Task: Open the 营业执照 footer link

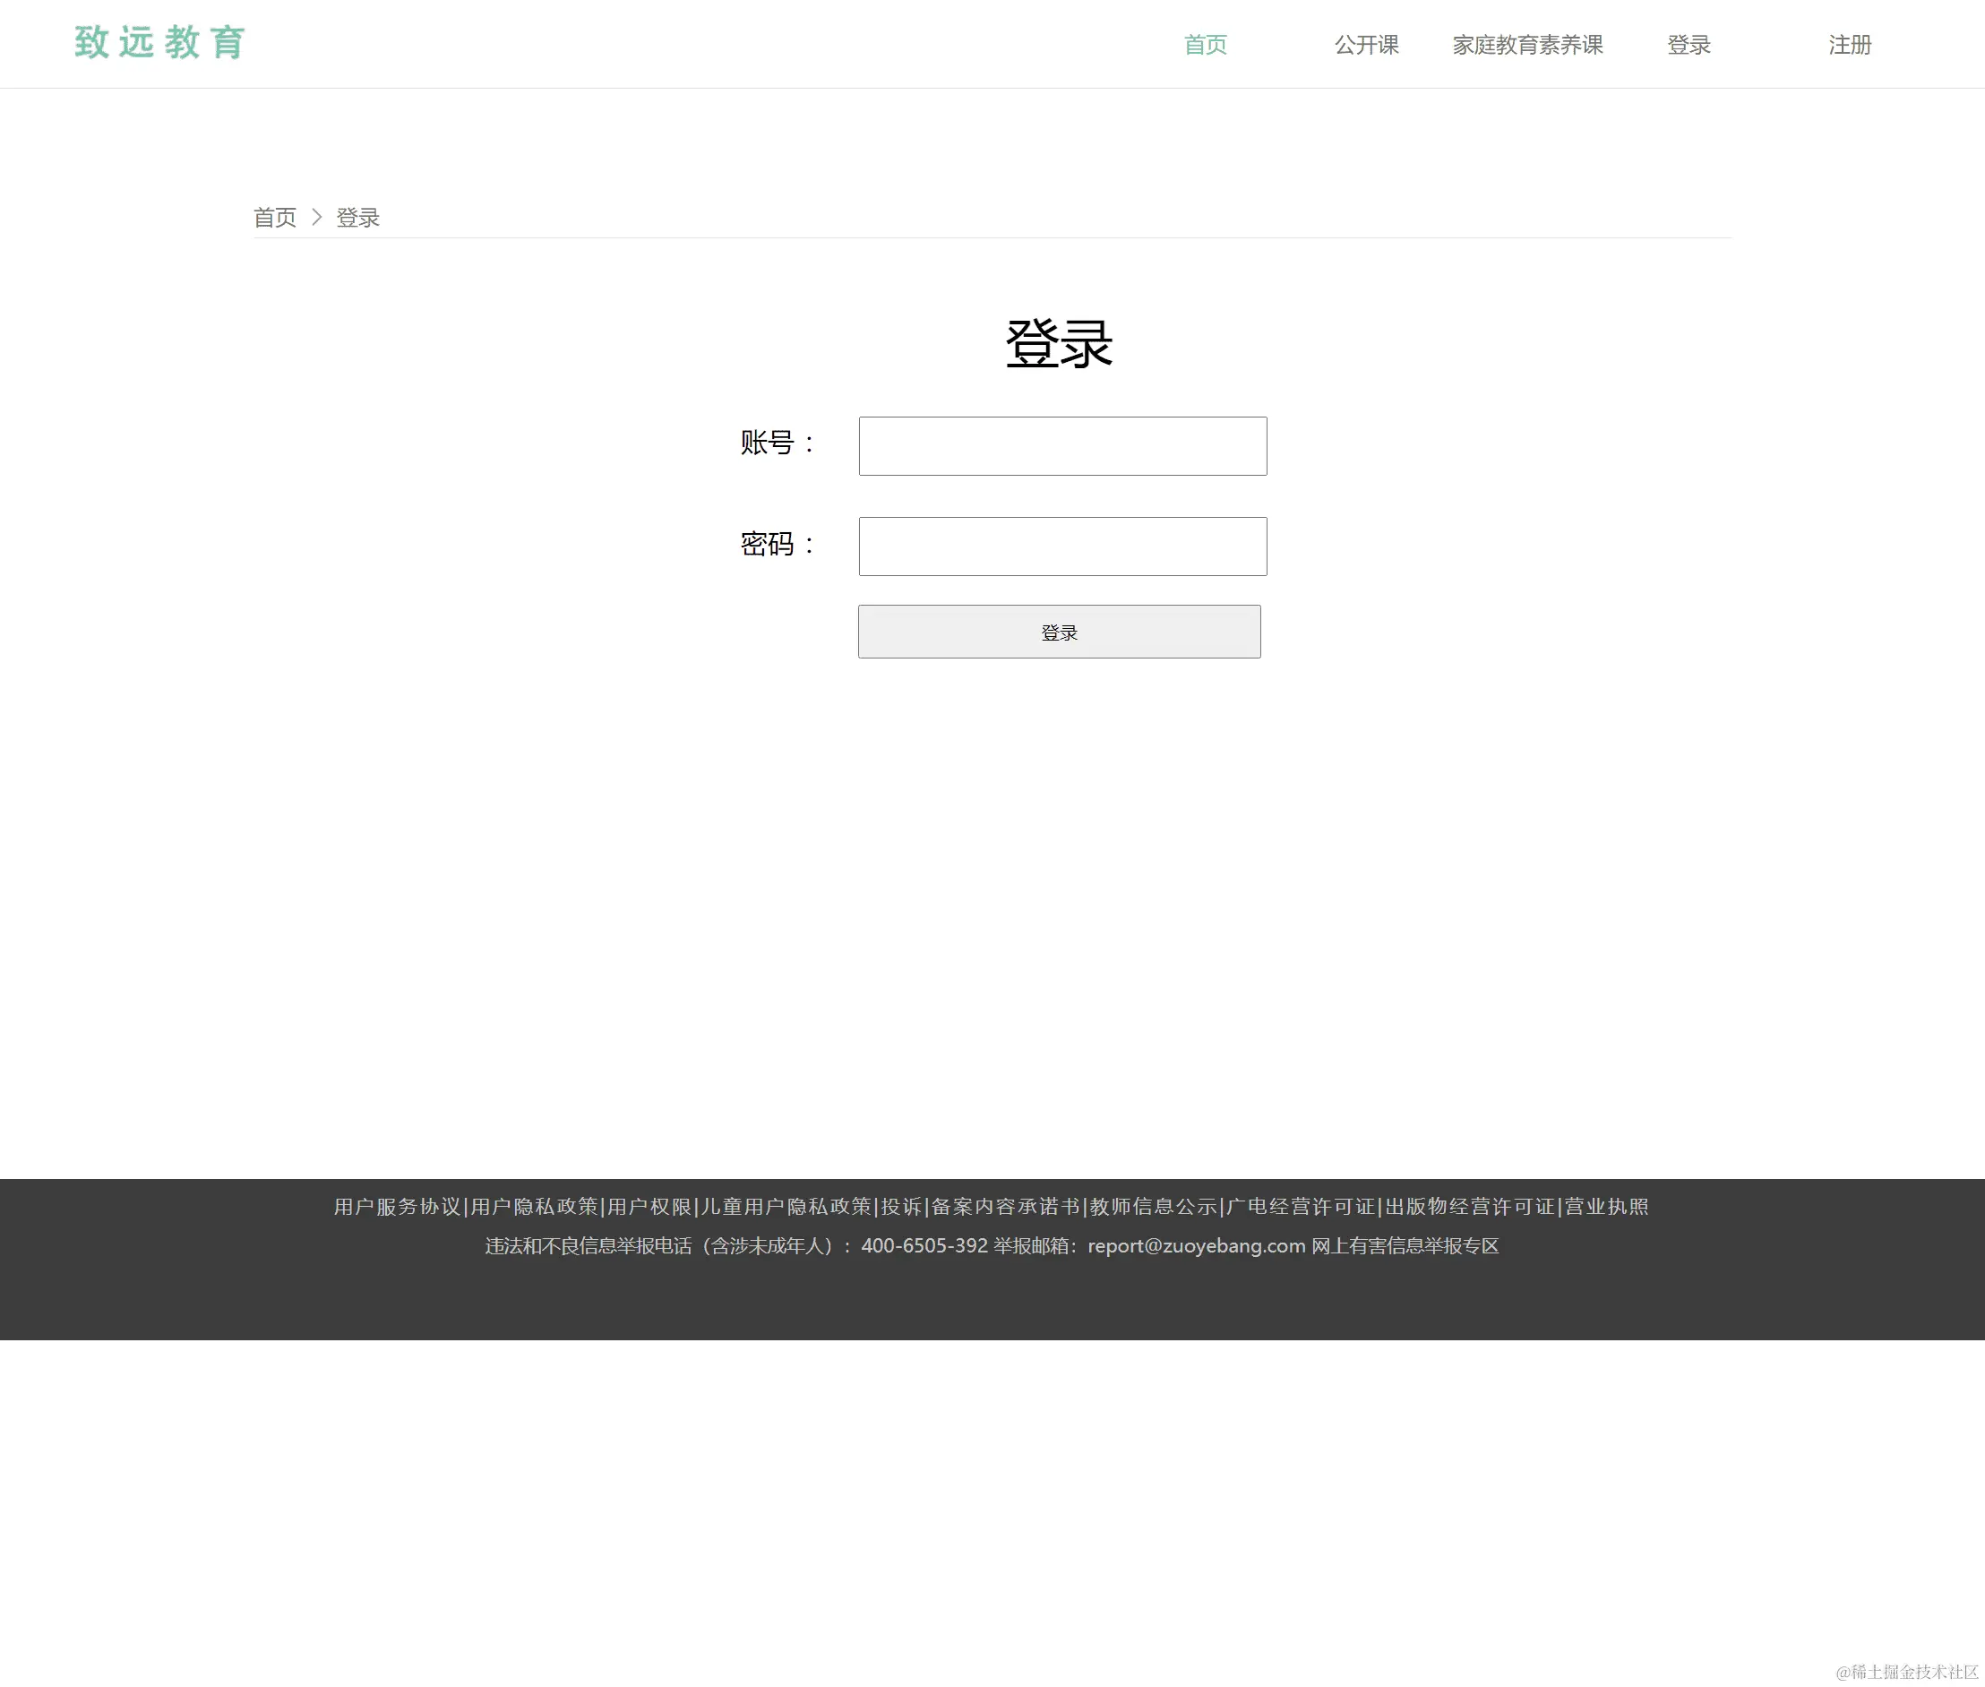Action: click(1605, 1206)
